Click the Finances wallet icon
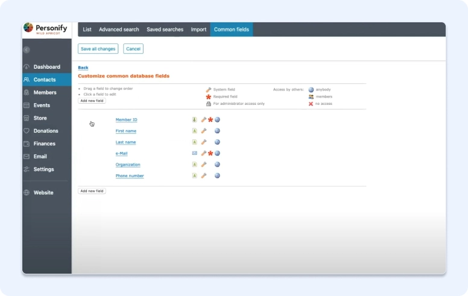The width and height of the screenshot is (468, 296). [27, 144]
